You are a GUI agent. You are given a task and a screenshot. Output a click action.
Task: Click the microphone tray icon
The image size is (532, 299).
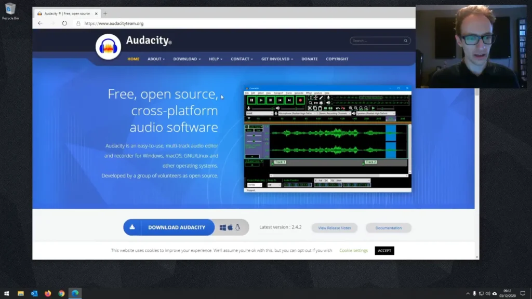[474, 294]
